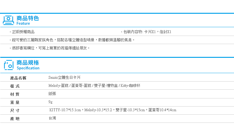
Task: Click the 商品特色 heading
Action: click(x=27, y=18)
